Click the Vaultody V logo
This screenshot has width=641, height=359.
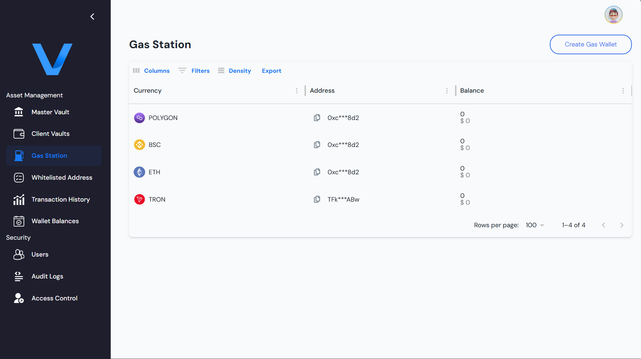(52, 59)
